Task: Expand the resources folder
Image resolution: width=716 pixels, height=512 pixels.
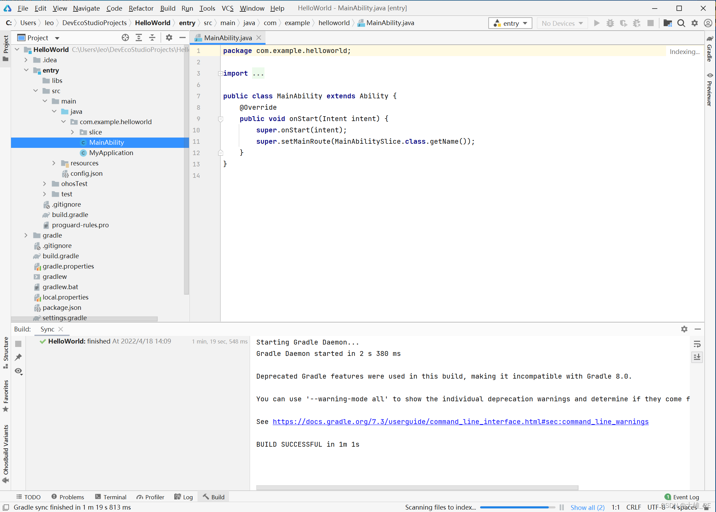Action: (x=54, y=163)
